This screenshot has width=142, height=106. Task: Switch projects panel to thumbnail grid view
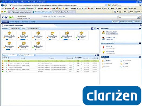tap(92, 28)
